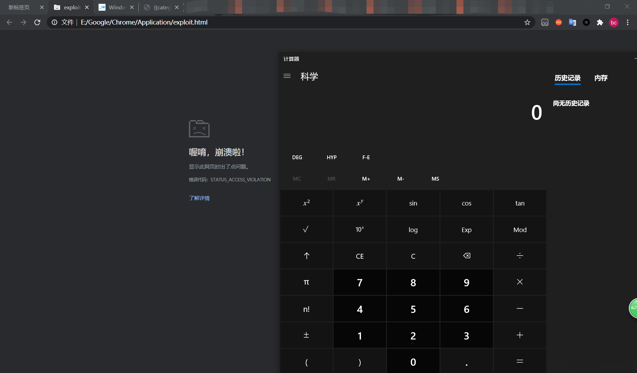637x373 pixels.
Task: Go forward using Chrome's forward arrow
Action: click(x=23, y=22)
